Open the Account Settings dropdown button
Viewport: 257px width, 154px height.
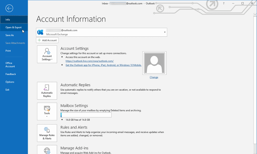coord(47,54)
